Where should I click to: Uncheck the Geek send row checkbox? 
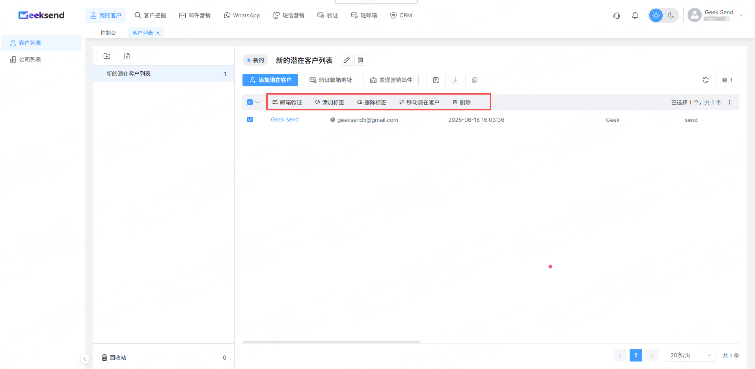click(x=250, y=119)
